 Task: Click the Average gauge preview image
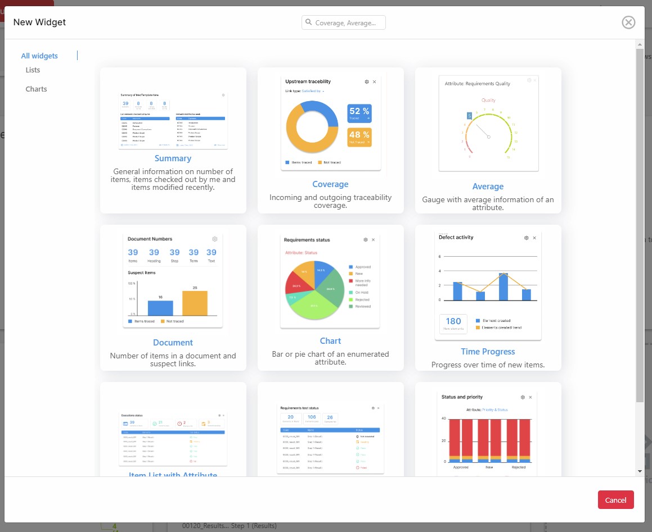point(489,124)
